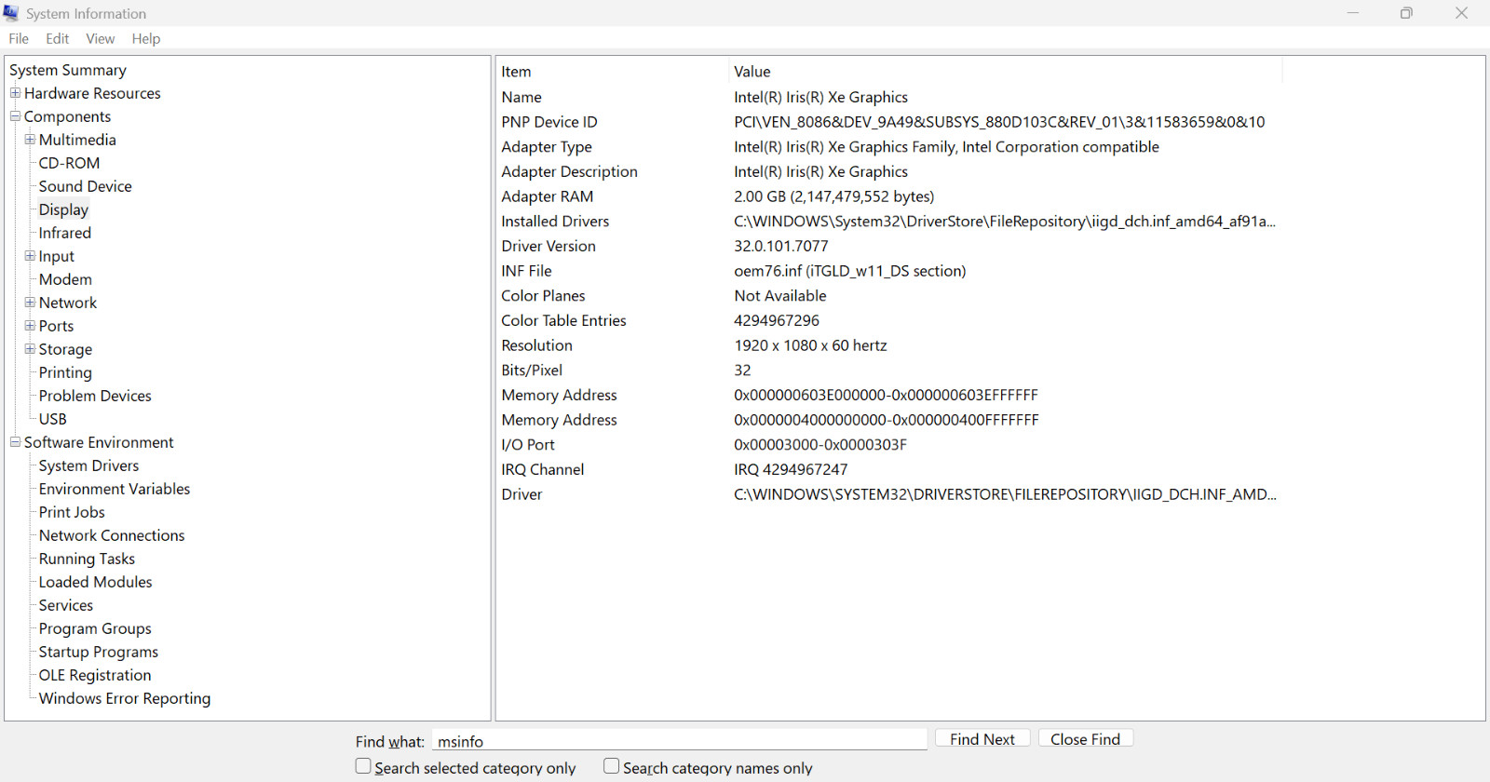Click the Resolution value 1920 x 1080 x 60 hertz
Image resolution: width=1490 pixels, height=782 pixels.
810,345
